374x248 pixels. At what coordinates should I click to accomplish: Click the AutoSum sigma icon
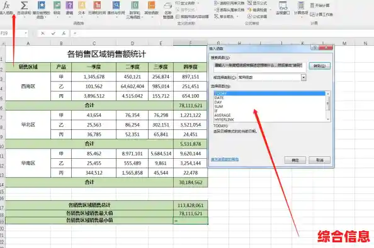point(24,5)
